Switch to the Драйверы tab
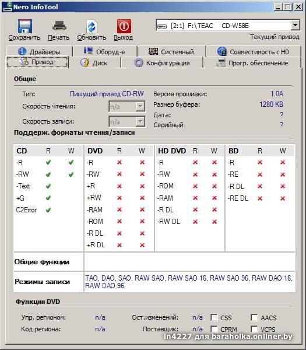Viewport: 306px width, 350px height. [40, 51]
